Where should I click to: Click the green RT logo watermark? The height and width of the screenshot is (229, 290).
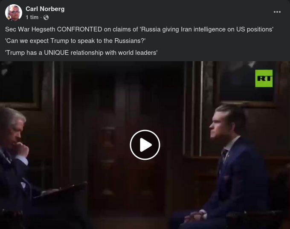pyautogui.click(x=264, y=78)
